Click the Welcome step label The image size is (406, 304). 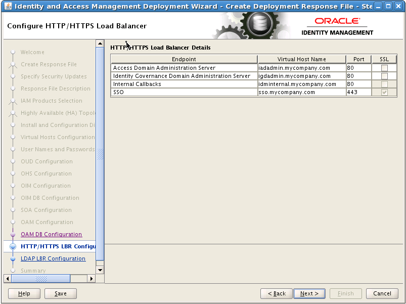tap(32, 52)
